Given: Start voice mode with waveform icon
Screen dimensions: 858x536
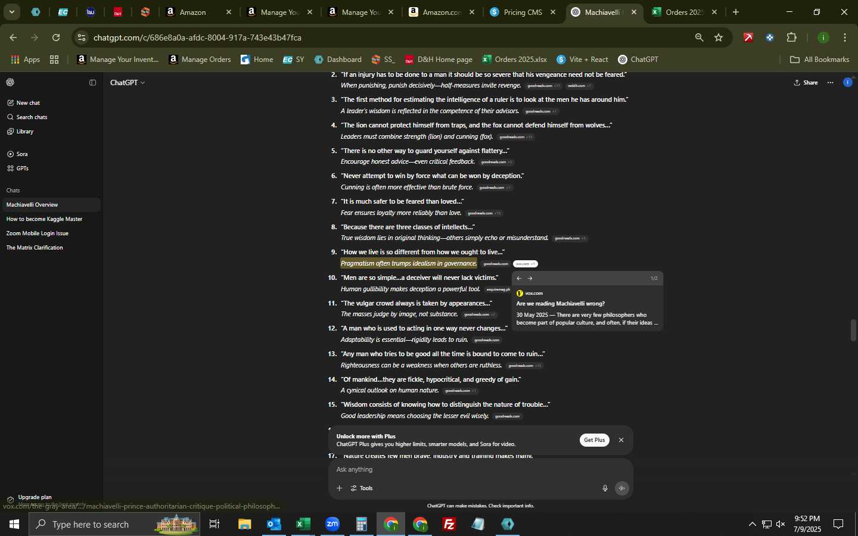Looking at the screenshot, I should click(x=622, y=488).
